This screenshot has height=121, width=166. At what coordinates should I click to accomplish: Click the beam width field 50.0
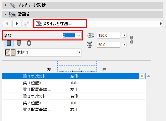tap(109, 45)
